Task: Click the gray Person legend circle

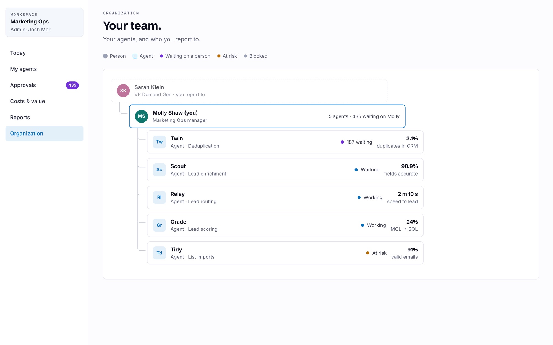Action: tap(105, 56)
